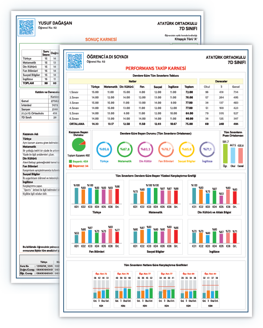Click the PERFORMANS TAKİP KARNESİ title
The image size is (263, 328).
point(156,68)
